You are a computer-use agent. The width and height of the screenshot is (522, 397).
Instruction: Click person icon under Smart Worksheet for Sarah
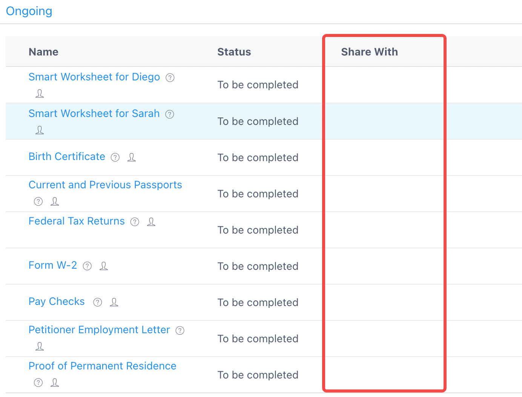[40, 130]
